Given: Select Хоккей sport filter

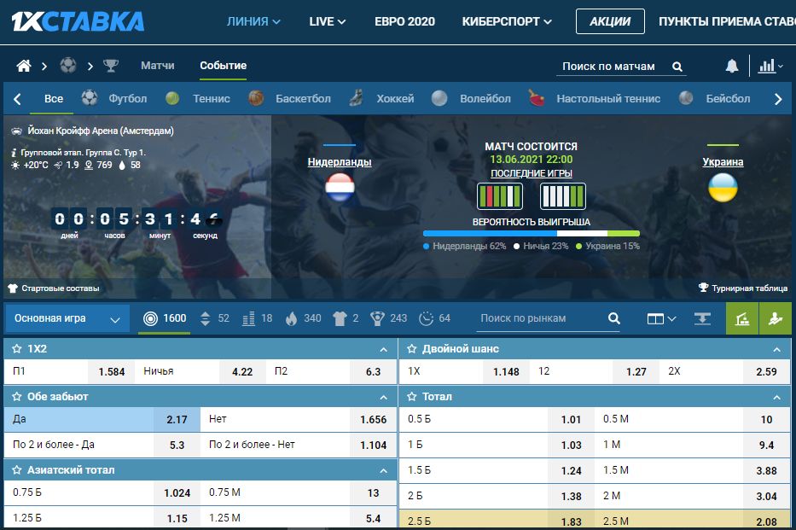Looking at the screenshot, I should tap(381, 98).
